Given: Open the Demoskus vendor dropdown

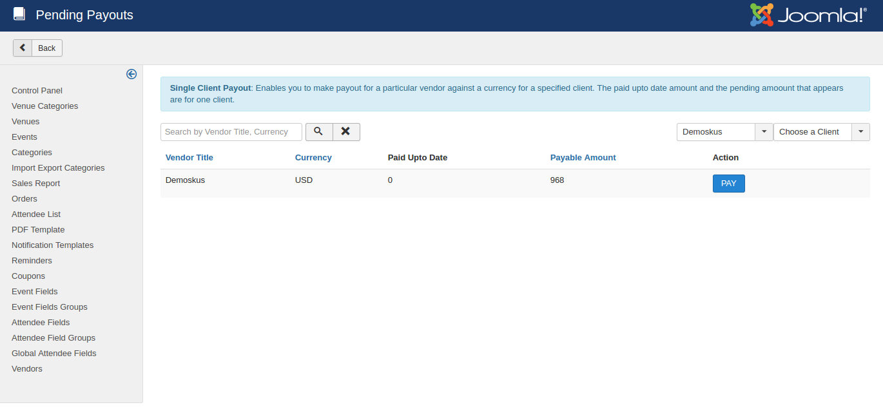Looking at the screenshot, I should [x=724, y=132].
